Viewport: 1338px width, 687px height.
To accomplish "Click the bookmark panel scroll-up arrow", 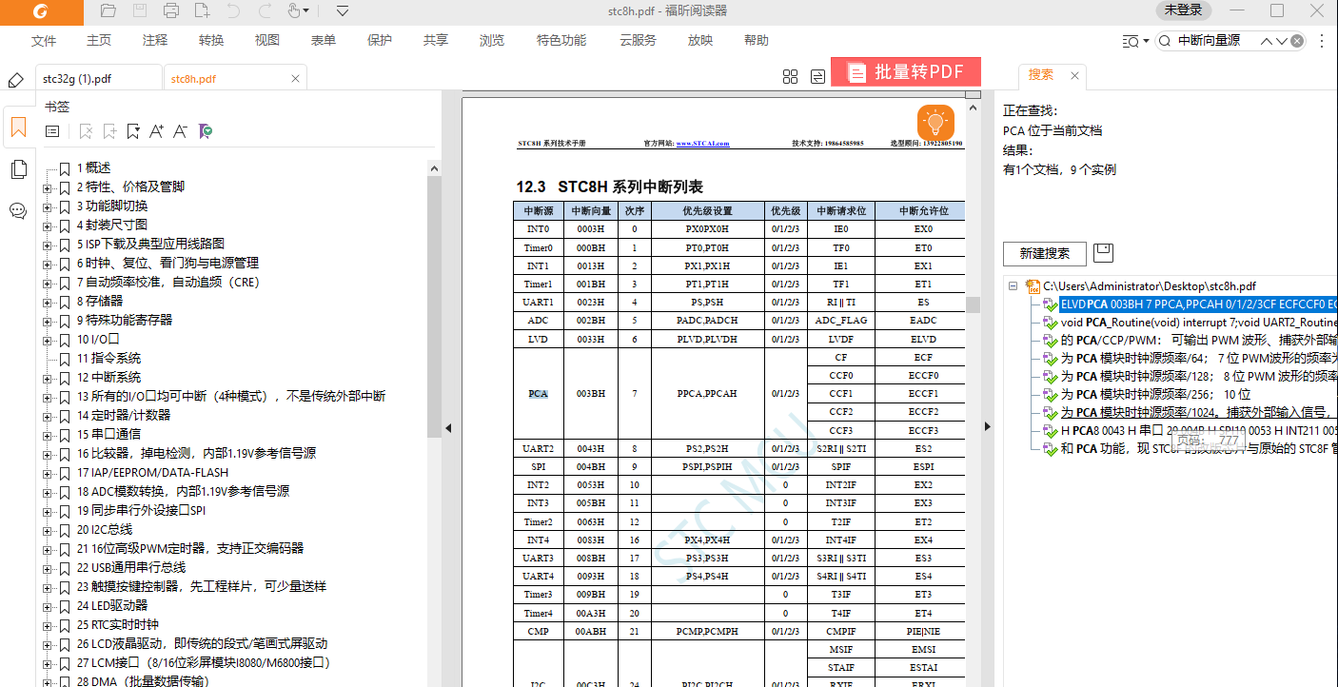I will click(435, 168).
